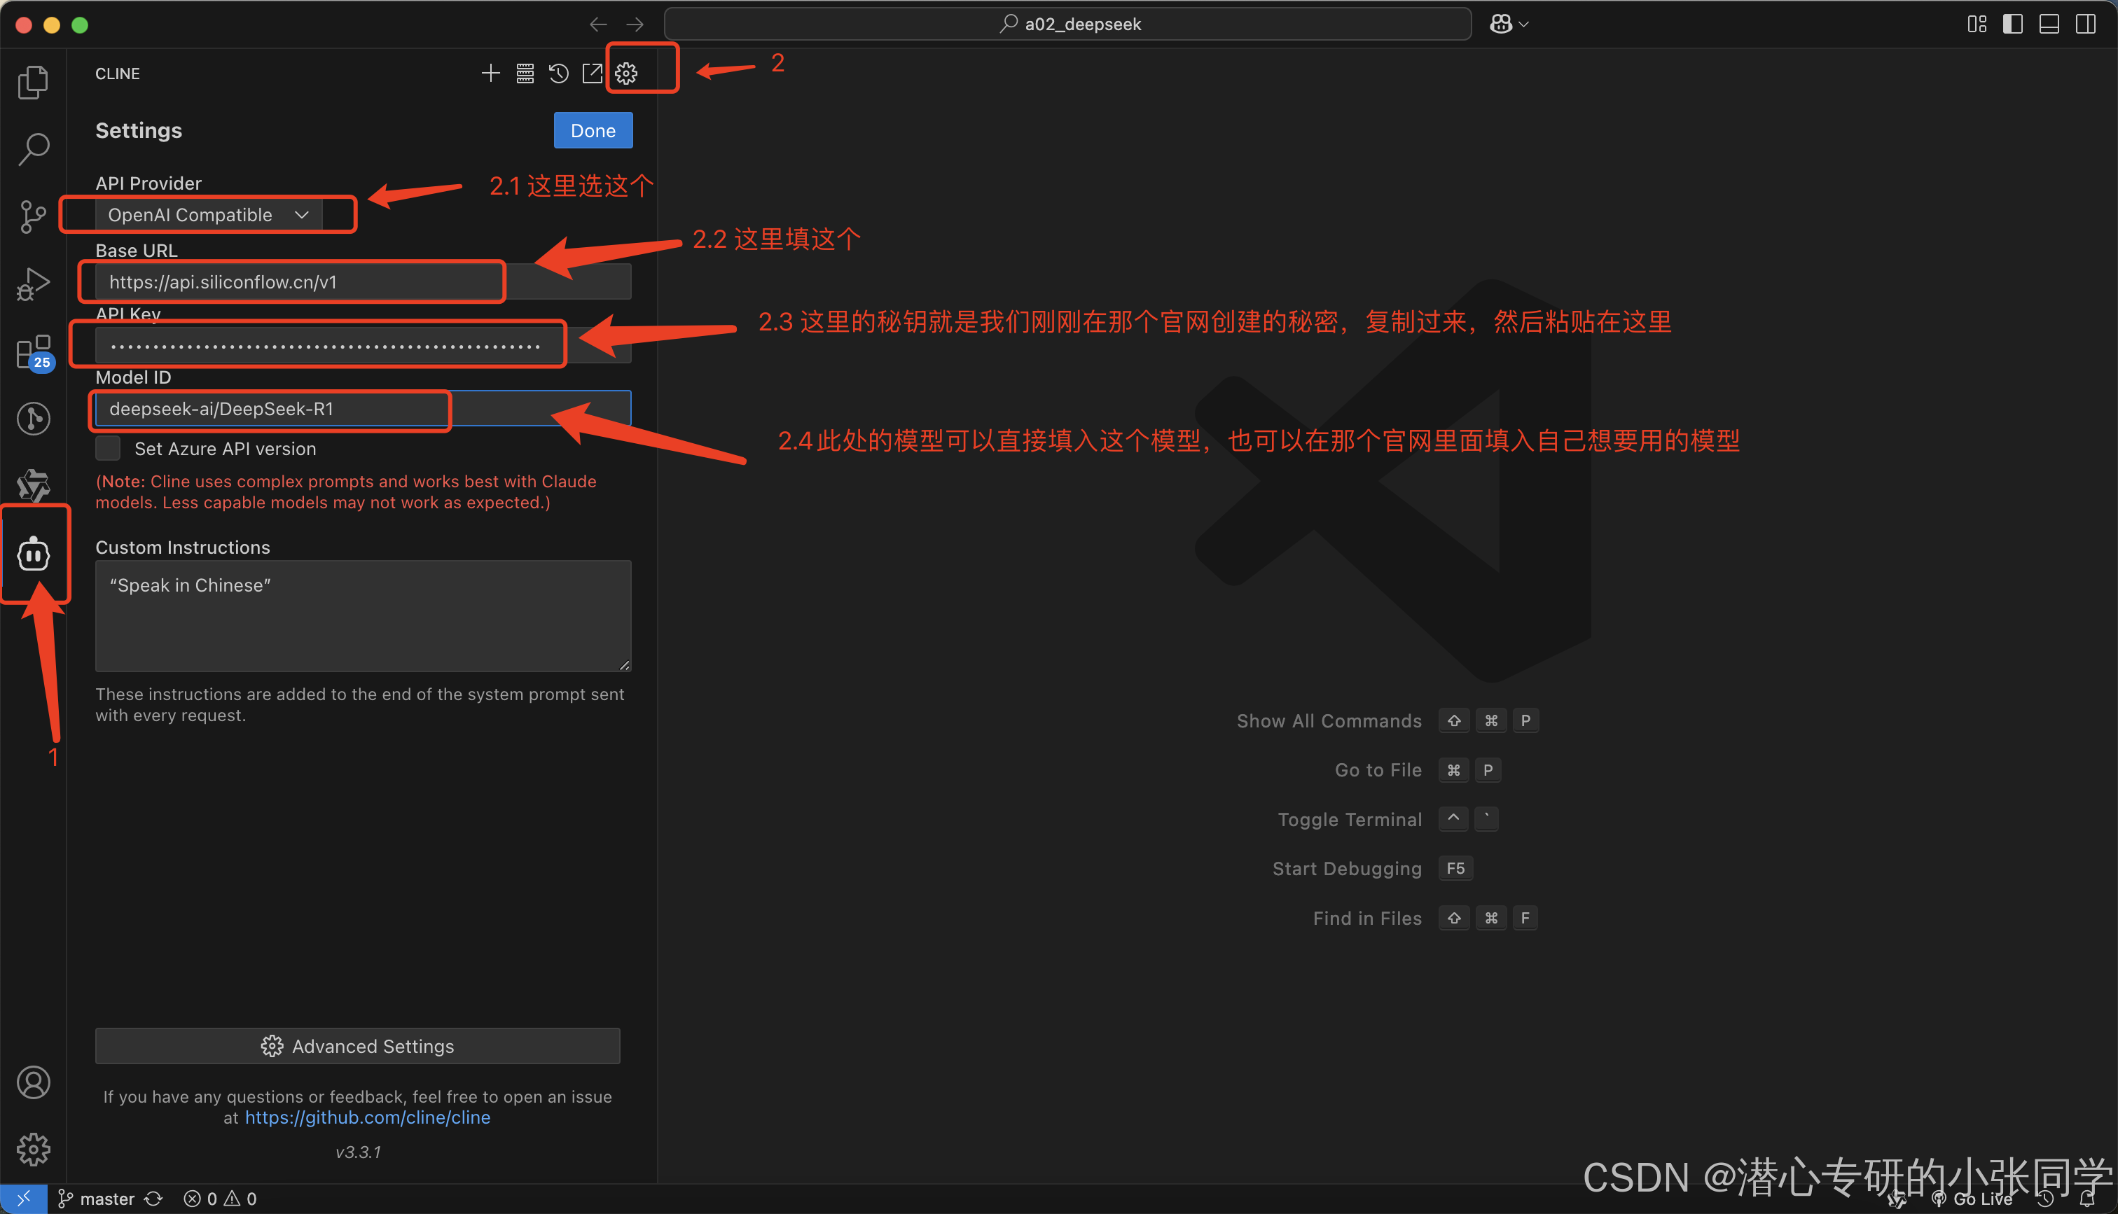The image size is (2118, 1214).
Task: Open the Search view icon
Action: [34, 149]
